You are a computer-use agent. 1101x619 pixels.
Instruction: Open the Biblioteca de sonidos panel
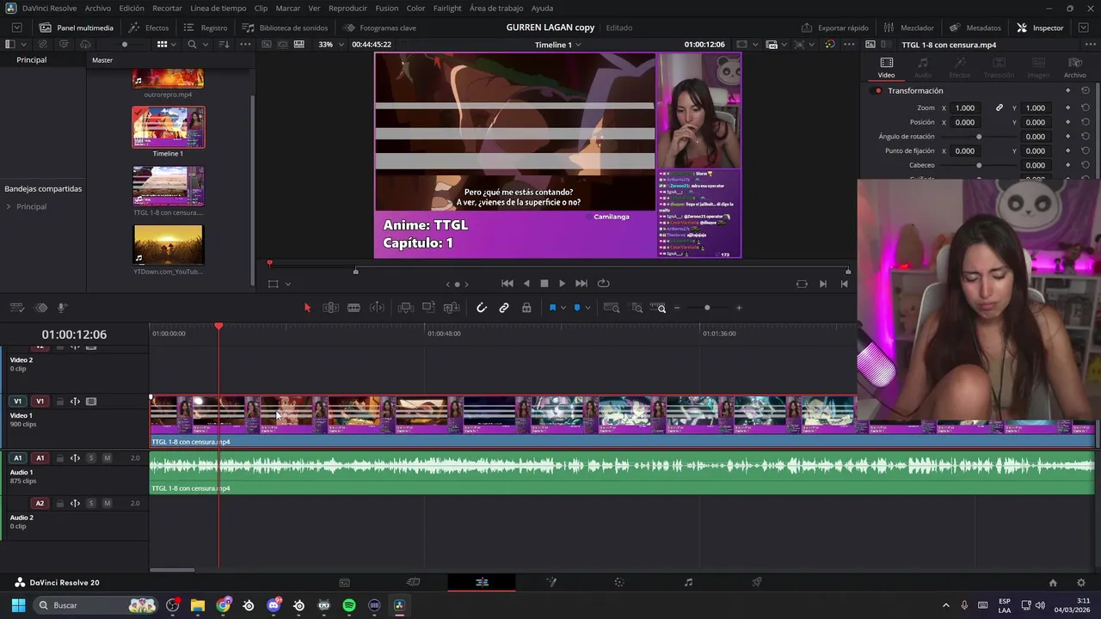click(285, 28)
